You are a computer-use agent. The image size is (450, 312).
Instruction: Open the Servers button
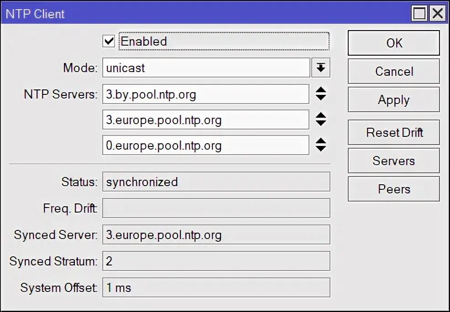(x=394, y=161)
